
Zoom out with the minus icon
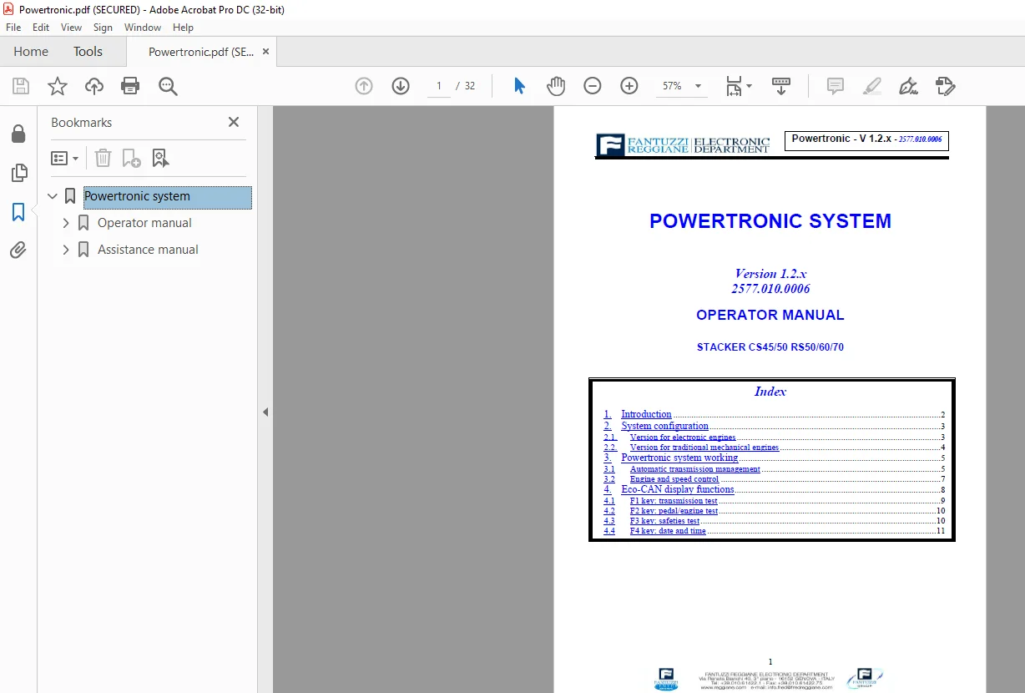pos(593,86)
